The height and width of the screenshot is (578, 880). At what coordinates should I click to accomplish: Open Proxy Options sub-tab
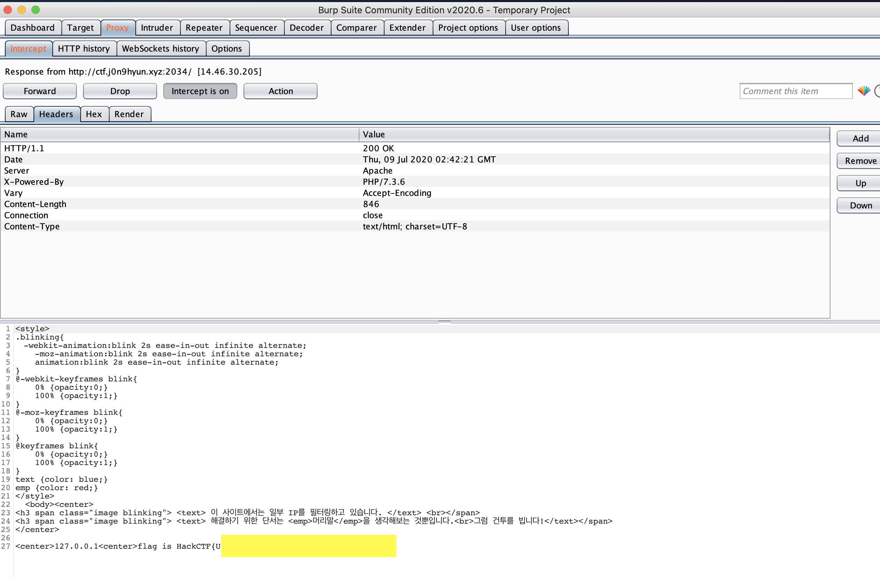227,48
